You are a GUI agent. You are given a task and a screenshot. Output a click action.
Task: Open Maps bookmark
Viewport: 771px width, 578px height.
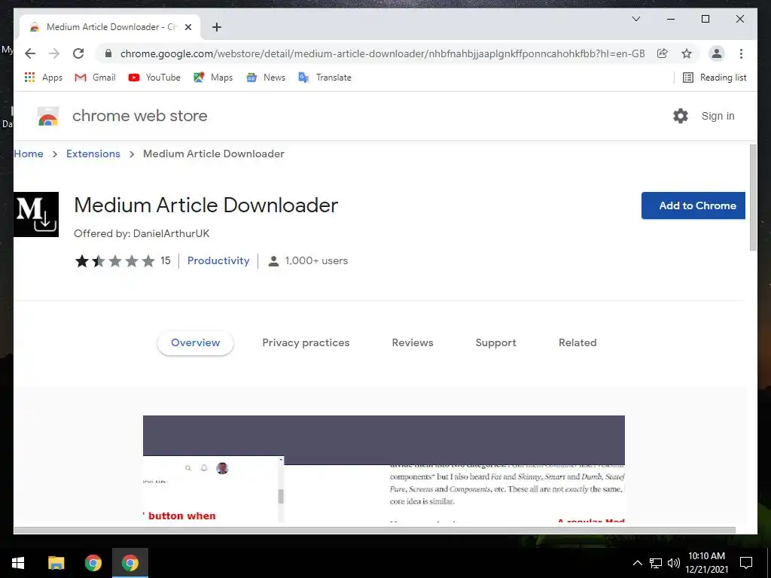coord(213,78)
